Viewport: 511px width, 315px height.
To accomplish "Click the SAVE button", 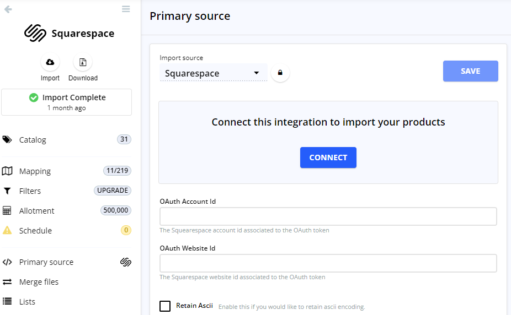I will (x=470, y=71).
